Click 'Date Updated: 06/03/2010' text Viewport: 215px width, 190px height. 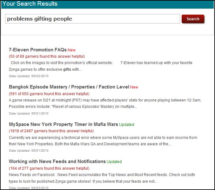coord(29,188)
